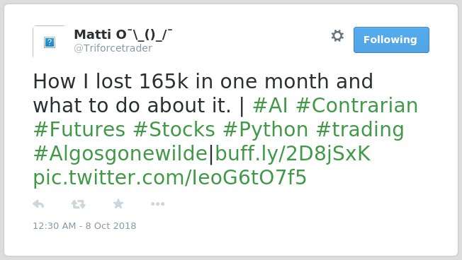462x260 pixels.
Task: Click the @Triforcetrader handle
Action: click(x=113, y=48)
